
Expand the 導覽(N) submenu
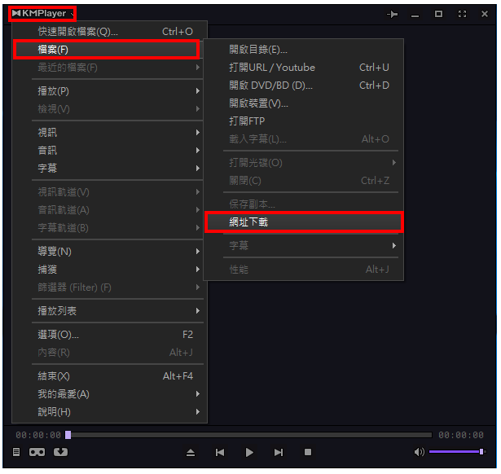coord(110,252)
